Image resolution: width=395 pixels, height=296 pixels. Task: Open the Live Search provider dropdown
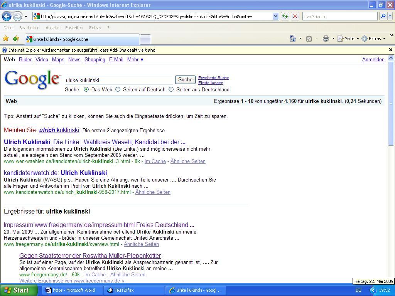coord(390,16)
